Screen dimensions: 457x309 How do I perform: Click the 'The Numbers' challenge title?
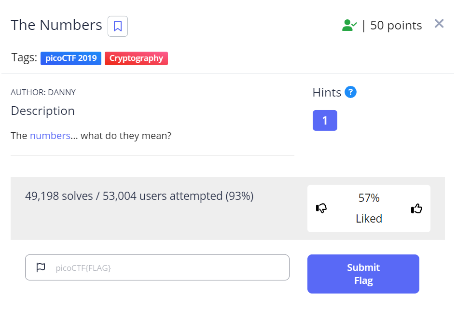click(x=56, y=25)
